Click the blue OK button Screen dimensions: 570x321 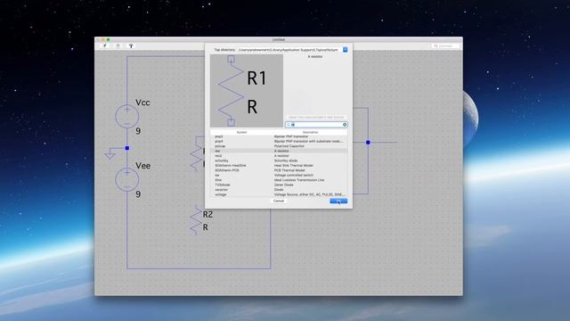click(x=338, y=201)
